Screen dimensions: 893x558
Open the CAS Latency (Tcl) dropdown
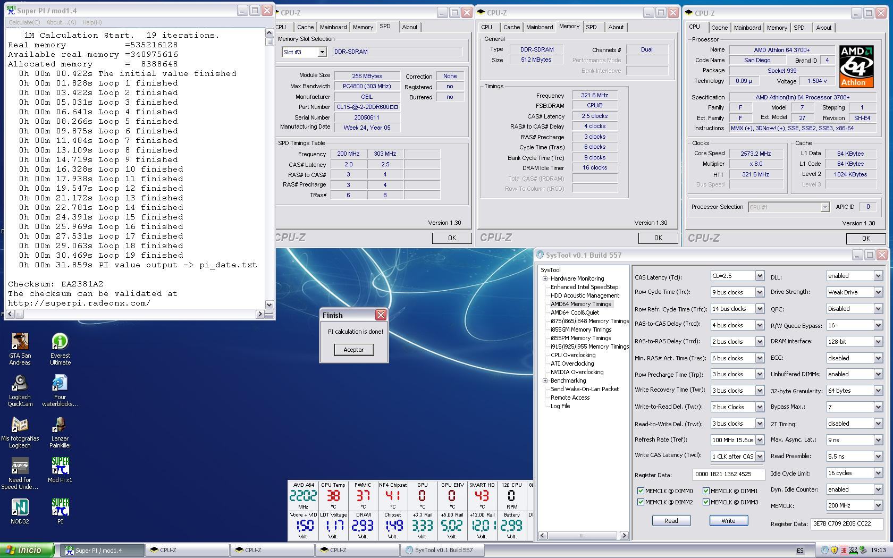click(759, 276)
